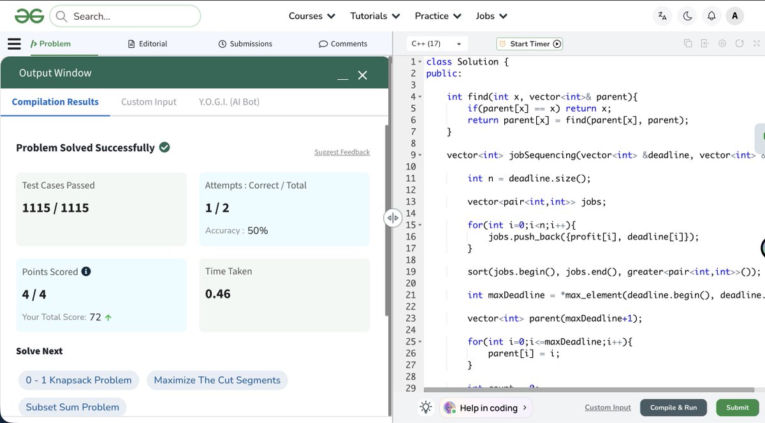765x423 pixels.
Task: Open the language translate icon
Action: pos(663,16)
